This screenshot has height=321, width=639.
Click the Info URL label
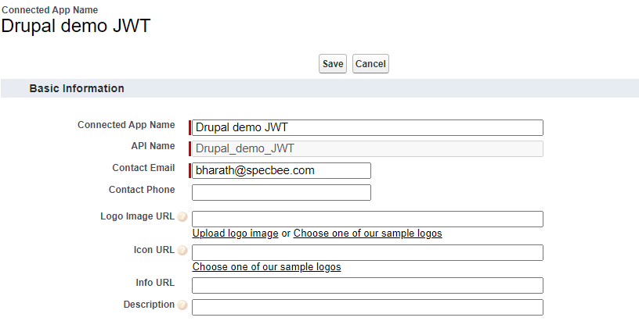(x=155, y=283)
